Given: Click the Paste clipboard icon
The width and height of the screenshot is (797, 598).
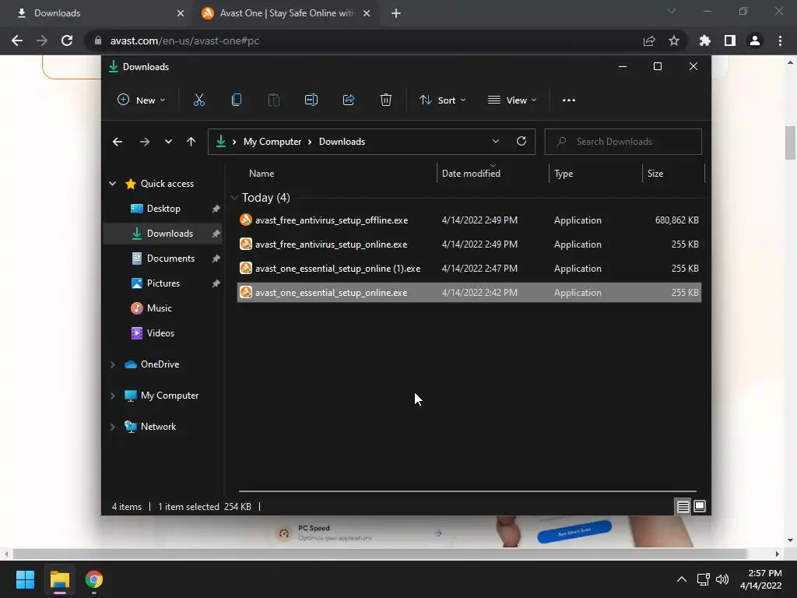Looking at the screenshot, I should (x=273, y=100).
